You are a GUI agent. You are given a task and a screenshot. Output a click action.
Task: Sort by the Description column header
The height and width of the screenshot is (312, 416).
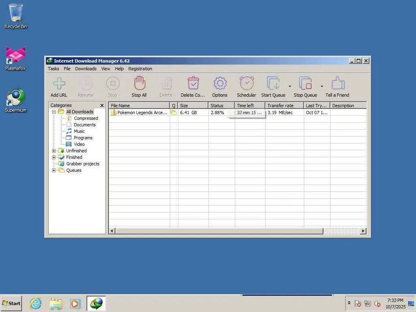click(348, 106)
